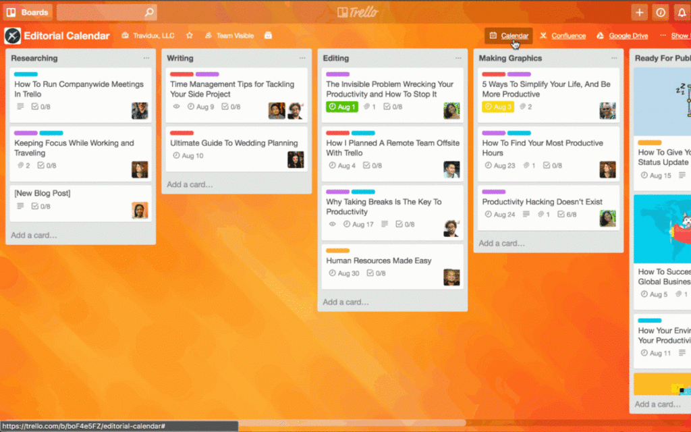Click the Aug 9 due date on Time Management card
Screen dimensions: 691x432
[200, 107]
